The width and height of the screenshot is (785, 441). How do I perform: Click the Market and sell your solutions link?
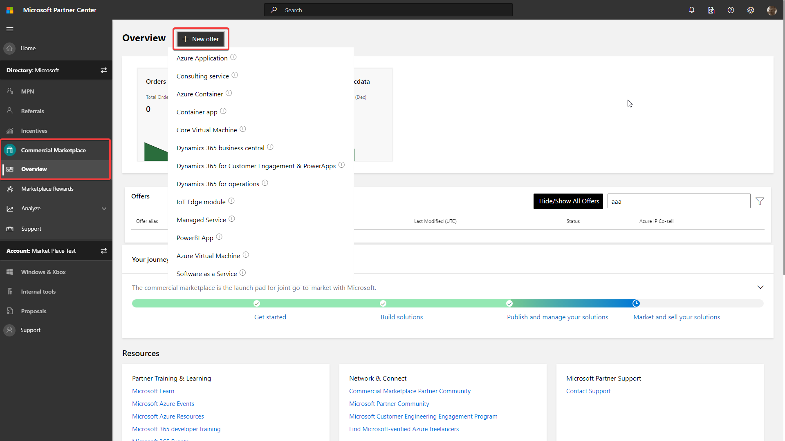click(x=677, y=316)
